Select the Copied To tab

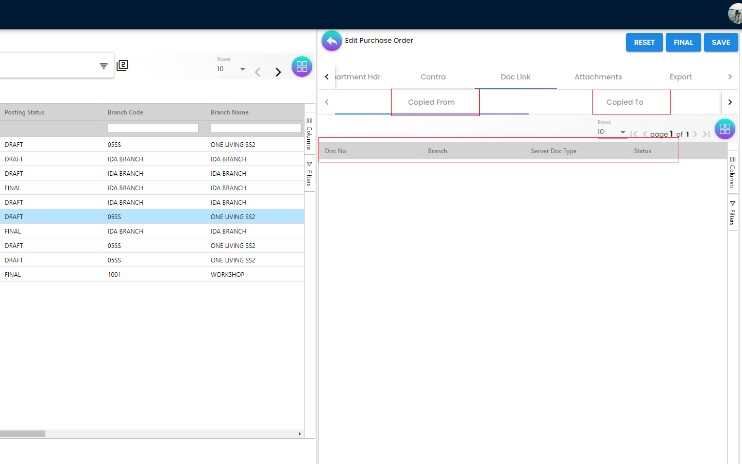(625, 102)
